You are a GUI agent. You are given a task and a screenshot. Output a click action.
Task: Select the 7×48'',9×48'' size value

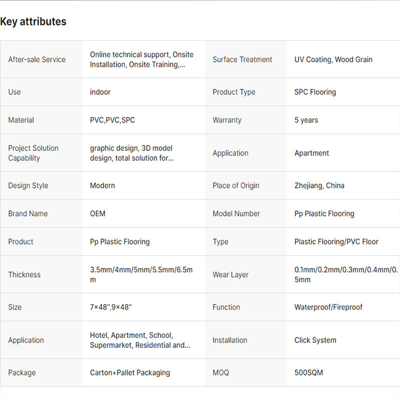(110, 307)
